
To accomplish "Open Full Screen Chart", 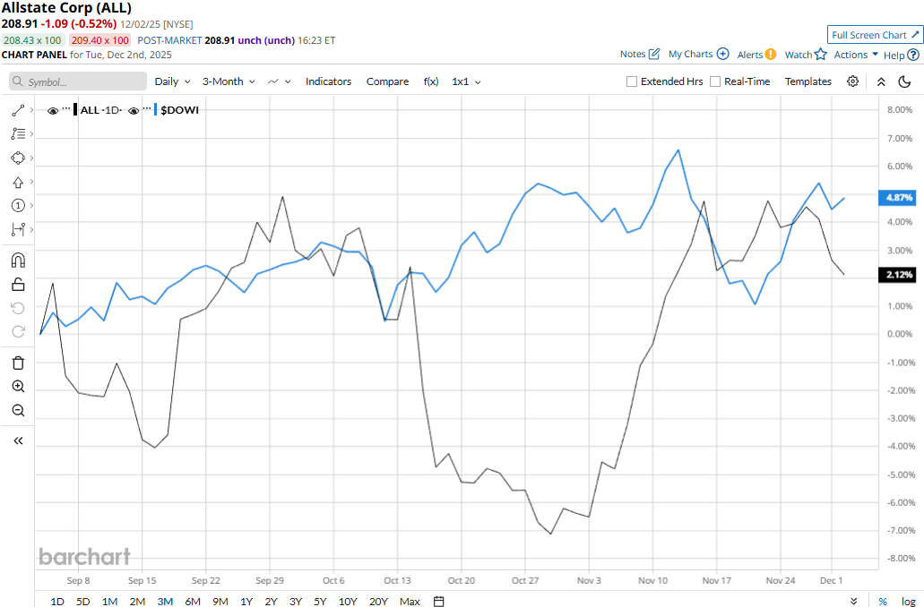I will (875, 35).
